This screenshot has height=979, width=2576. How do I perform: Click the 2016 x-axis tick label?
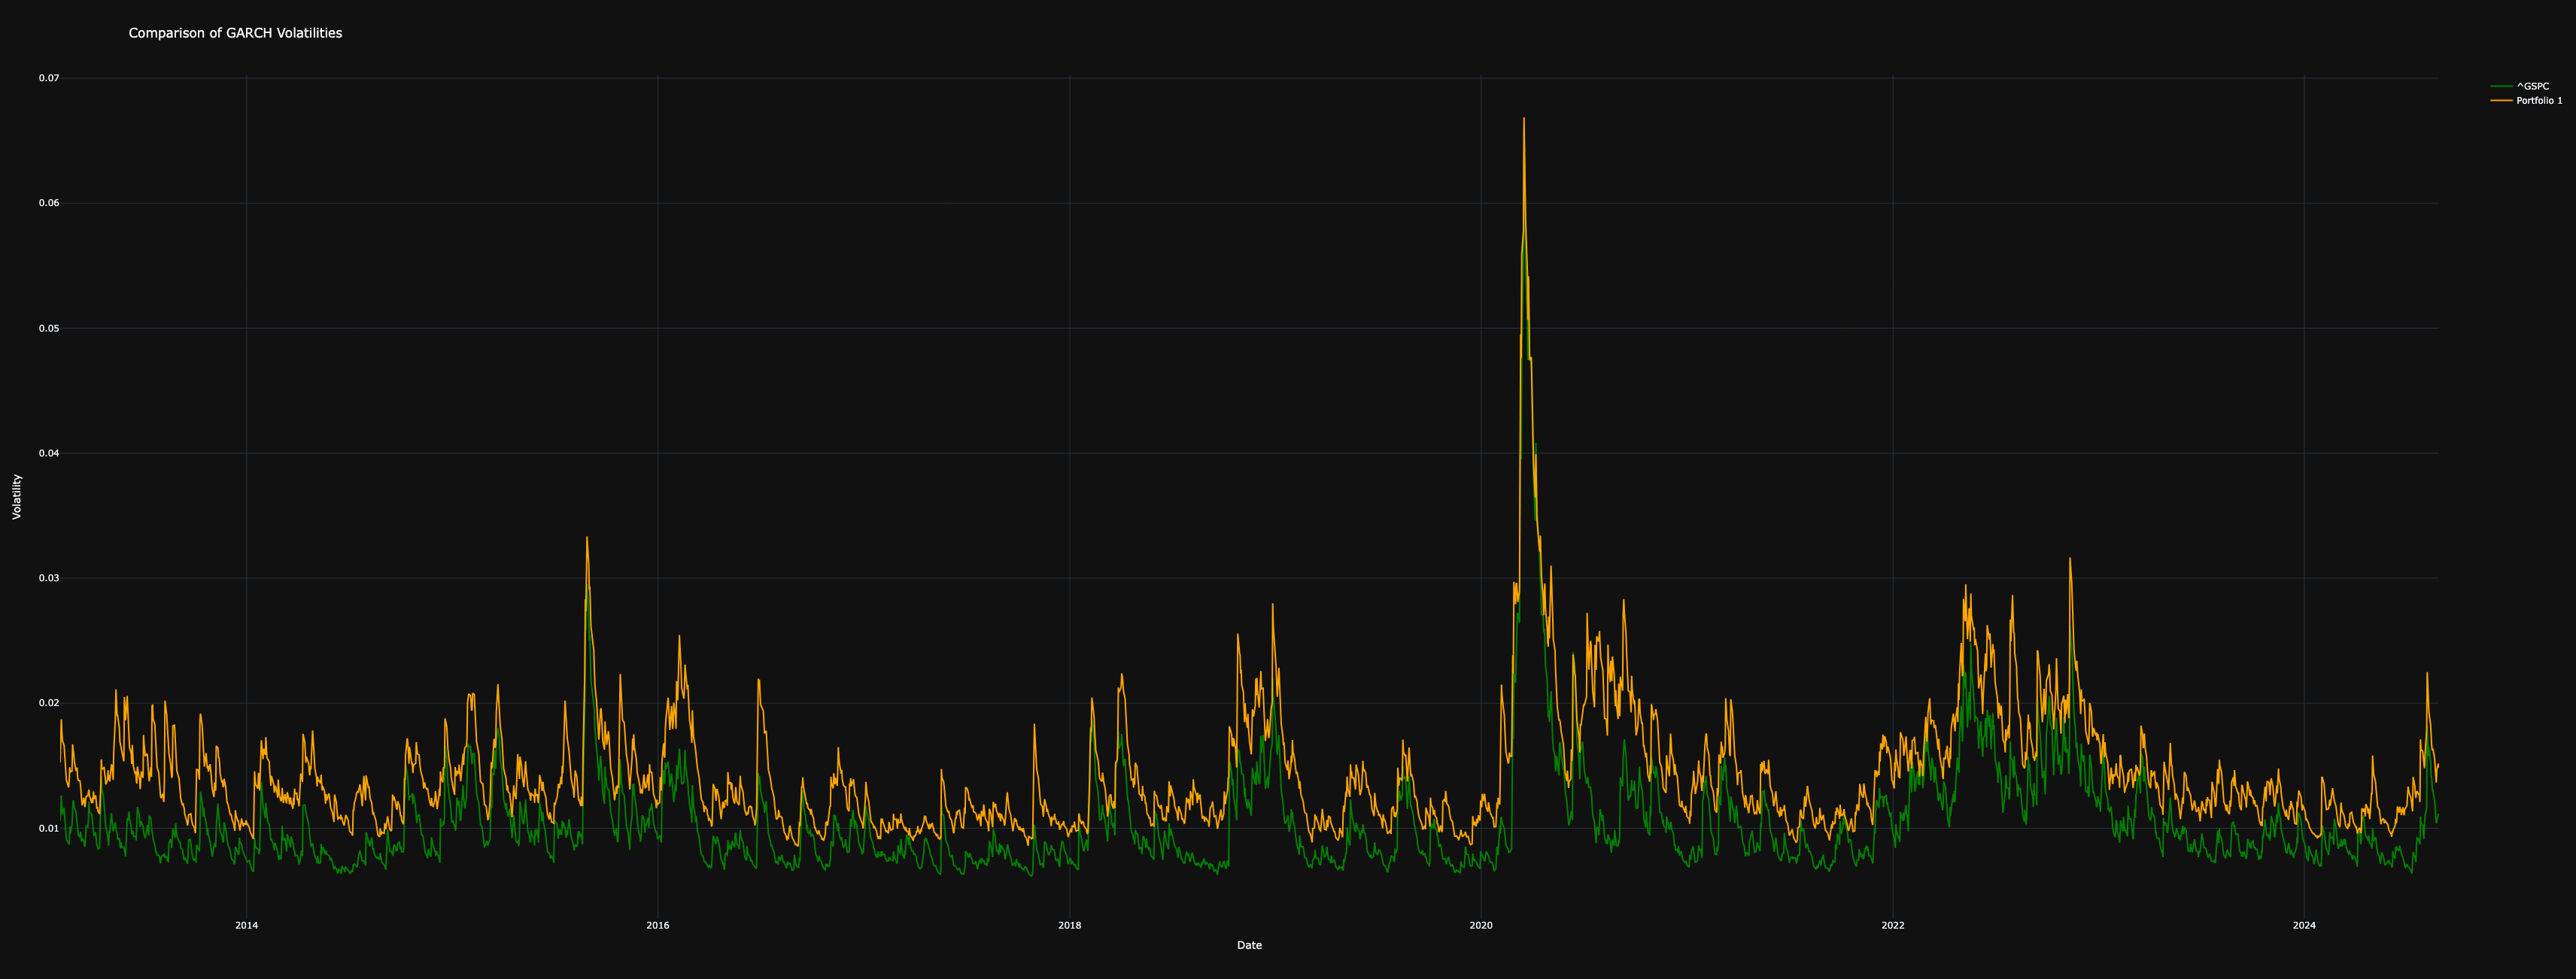(658, 926)
